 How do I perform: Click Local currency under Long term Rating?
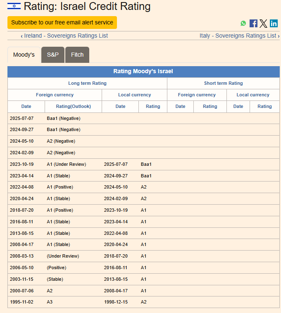tap(134, 95)
